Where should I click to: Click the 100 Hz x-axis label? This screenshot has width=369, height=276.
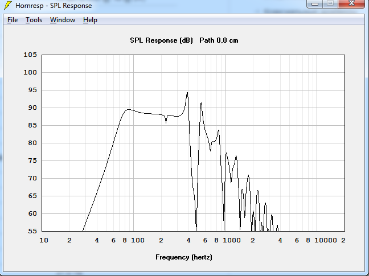[x=138, y=240]
